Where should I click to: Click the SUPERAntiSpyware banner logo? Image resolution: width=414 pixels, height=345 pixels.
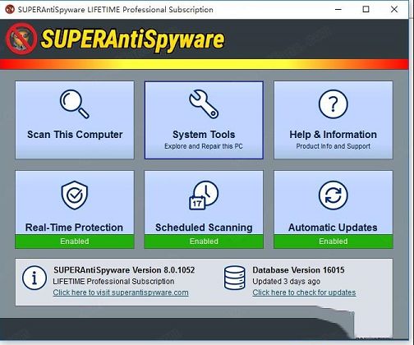[x=115, y=39]
